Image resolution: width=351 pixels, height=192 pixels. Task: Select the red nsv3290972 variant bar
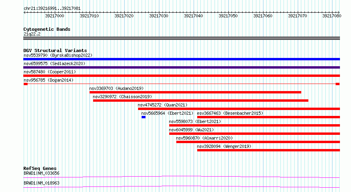201,101
